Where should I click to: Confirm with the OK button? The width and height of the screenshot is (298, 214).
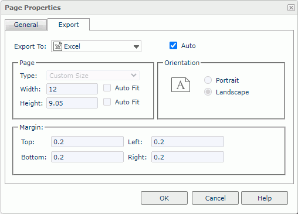tap(164, 198)
